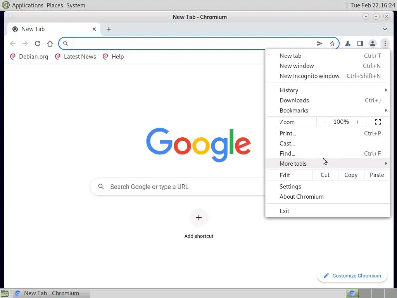Decrease zoom with minus button

tap(324, 122)
